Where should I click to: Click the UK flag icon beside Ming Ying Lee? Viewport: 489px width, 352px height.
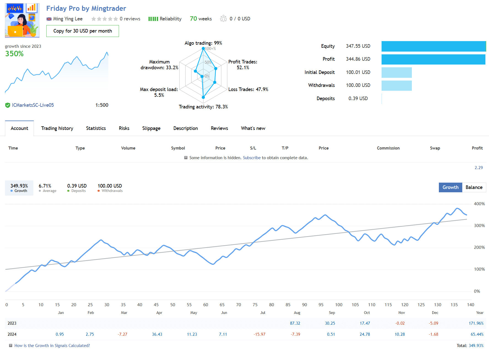click(x=49, y=19)
